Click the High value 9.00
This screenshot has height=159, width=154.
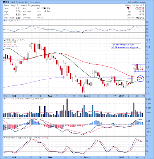(18, 12)
